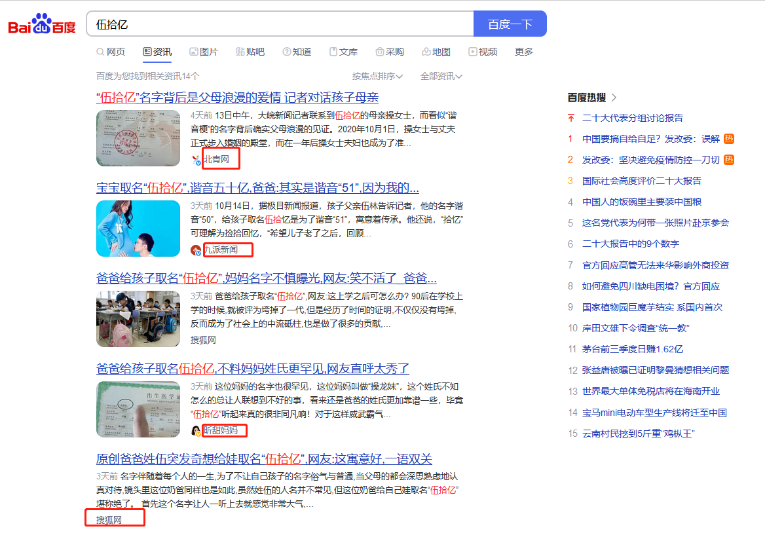Open the 北青网 source link
This screenshot has height=537, width=765.
tap(216, 160)
